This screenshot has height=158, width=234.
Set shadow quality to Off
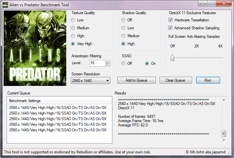[x=124, y=20]
